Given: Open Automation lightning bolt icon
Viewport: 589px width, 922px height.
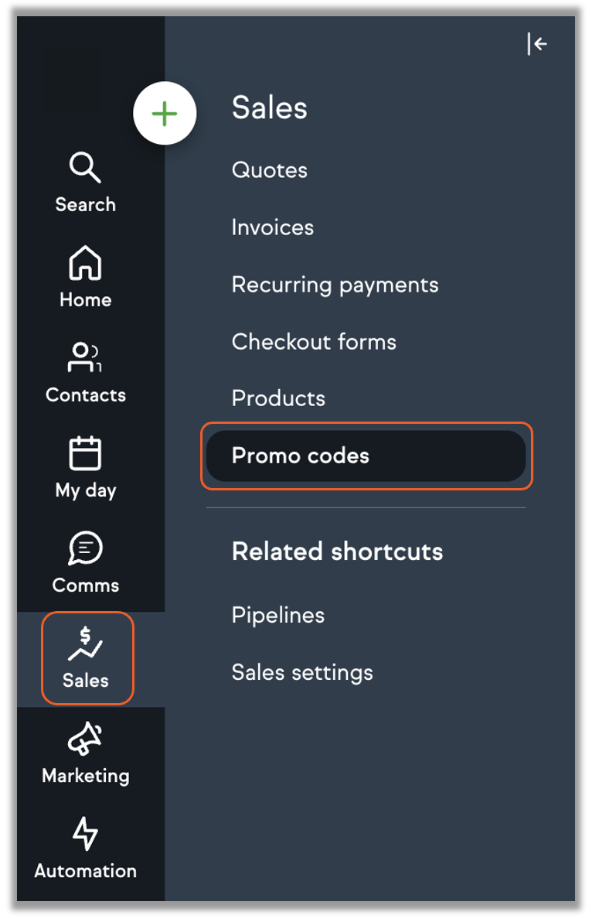Looking at the screenshot, I should click(85, 835).
